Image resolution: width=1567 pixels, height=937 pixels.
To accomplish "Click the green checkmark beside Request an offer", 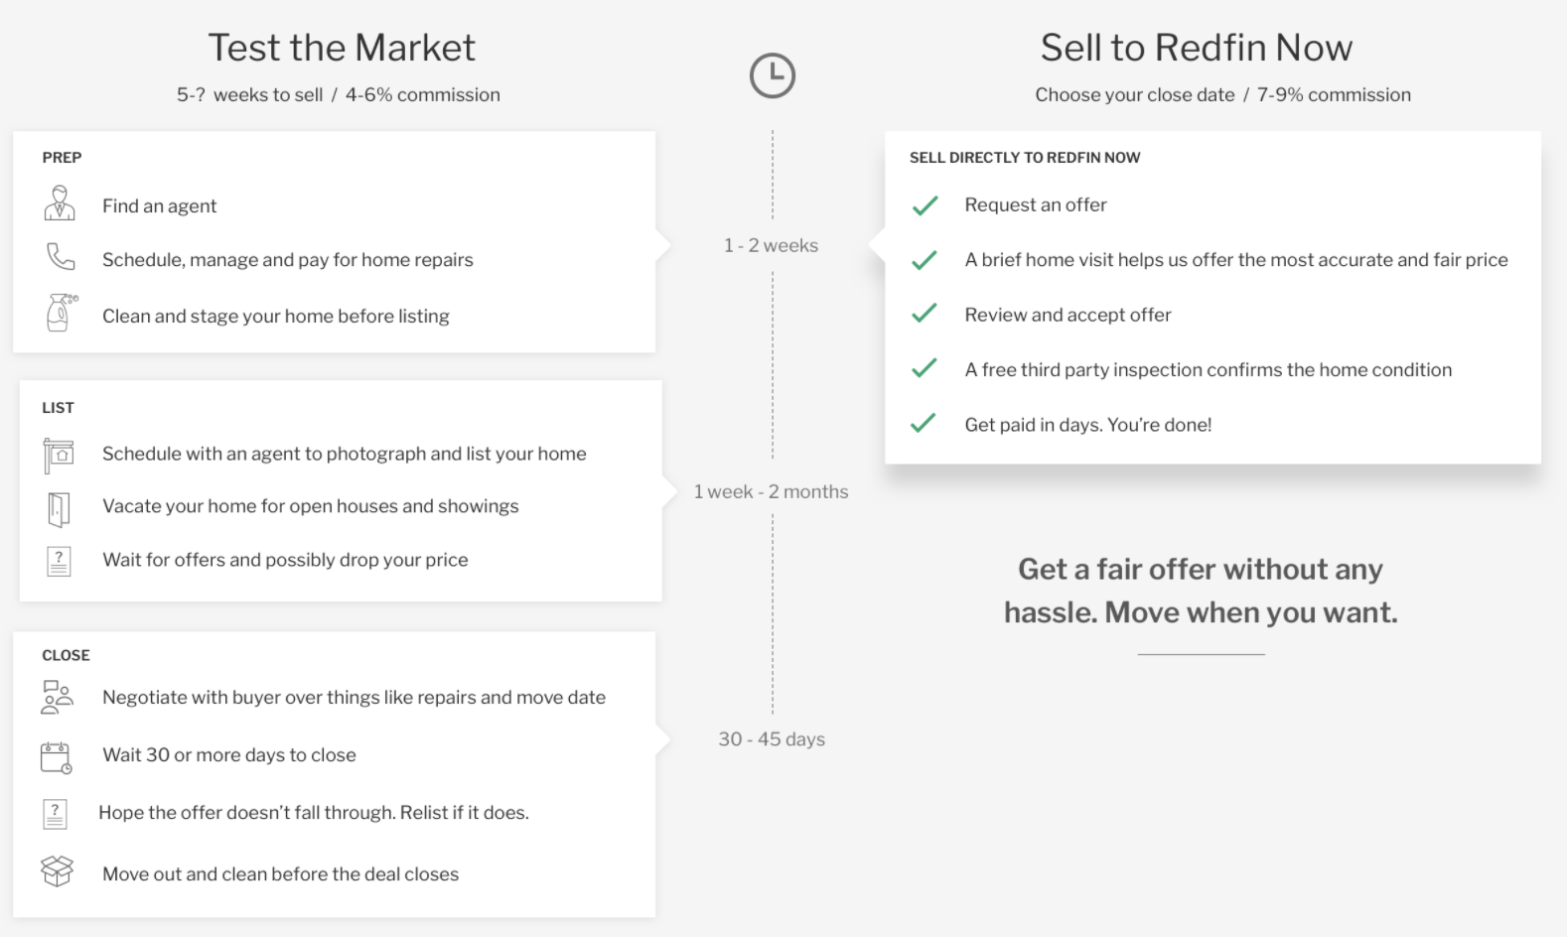I will [925, 205].
